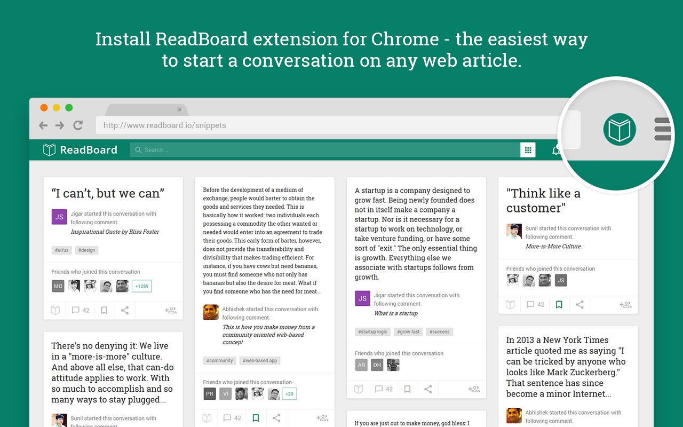This screenshot has width=683, height=427.
Task: Open book icon on startup card
Action: [x=358, y=389]
